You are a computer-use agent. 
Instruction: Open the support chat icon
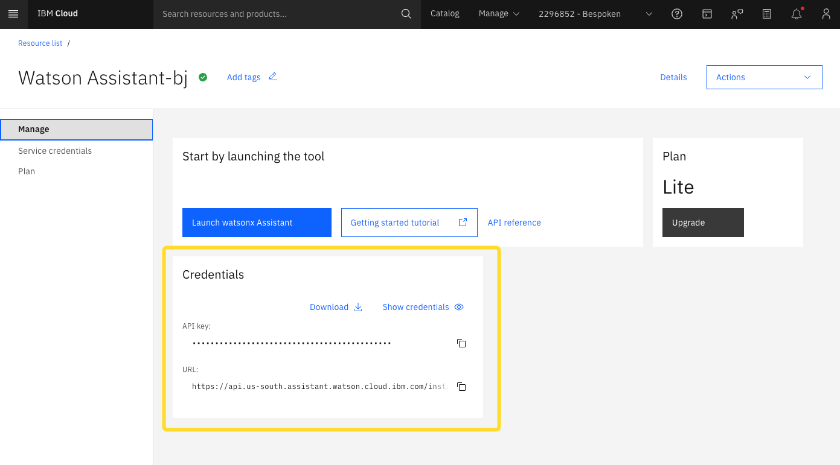tap(737, 13)
